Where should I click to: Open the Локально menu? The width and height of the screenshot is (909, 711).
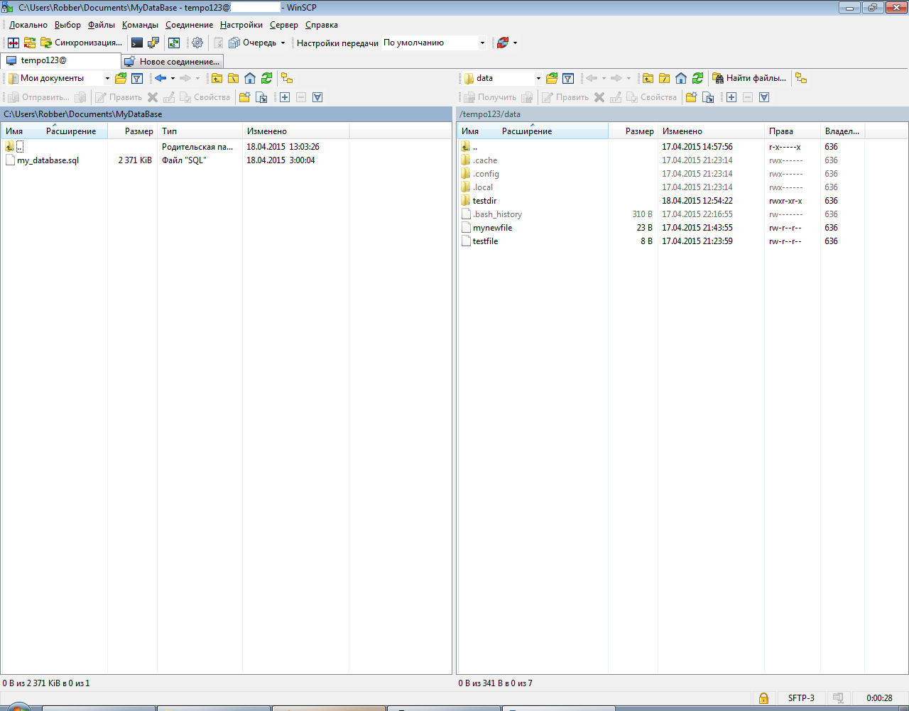coord(28,25)
